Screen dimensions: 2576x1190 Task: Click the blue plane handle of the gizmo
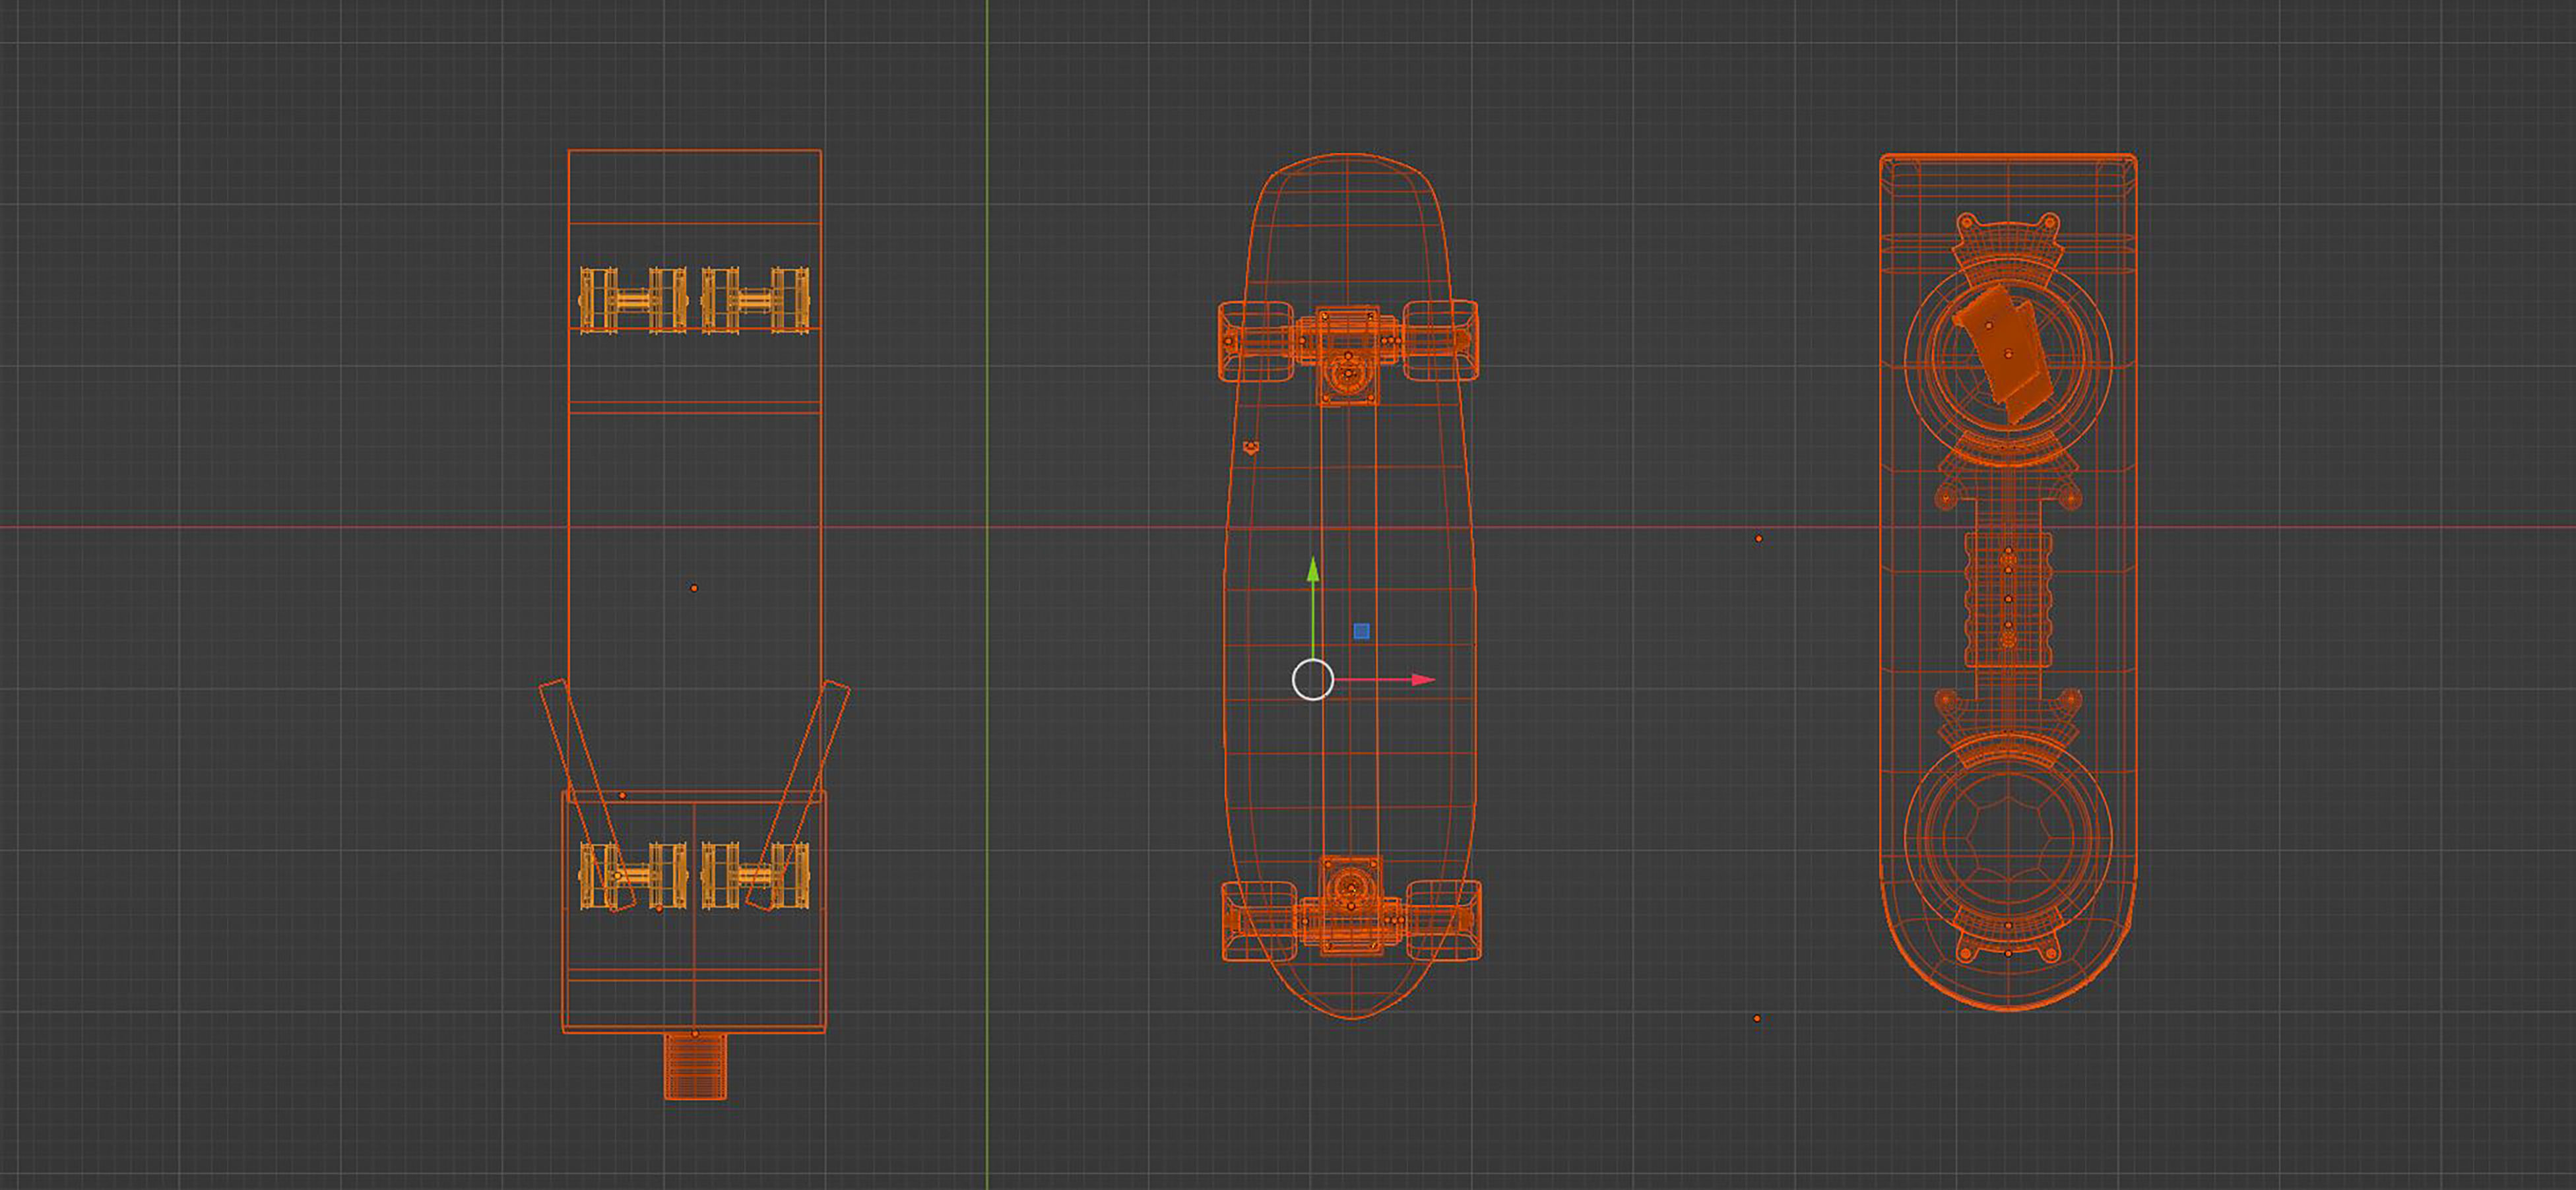(x=1361, y=631)
